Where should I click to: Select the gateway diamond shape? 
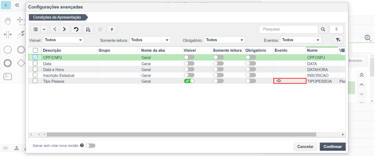click(x=21, y=63)
